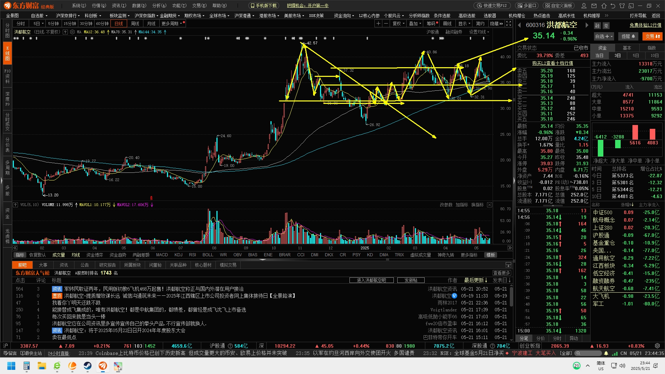Open 显示 display dropdown

[464, 24]
